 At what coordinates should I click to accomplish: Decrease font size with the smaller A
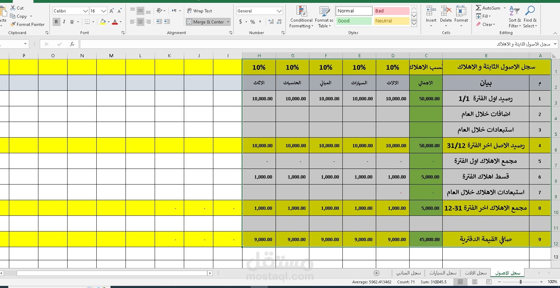[119, 11]
